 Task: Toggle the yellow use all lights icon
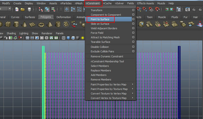(82, 38)
